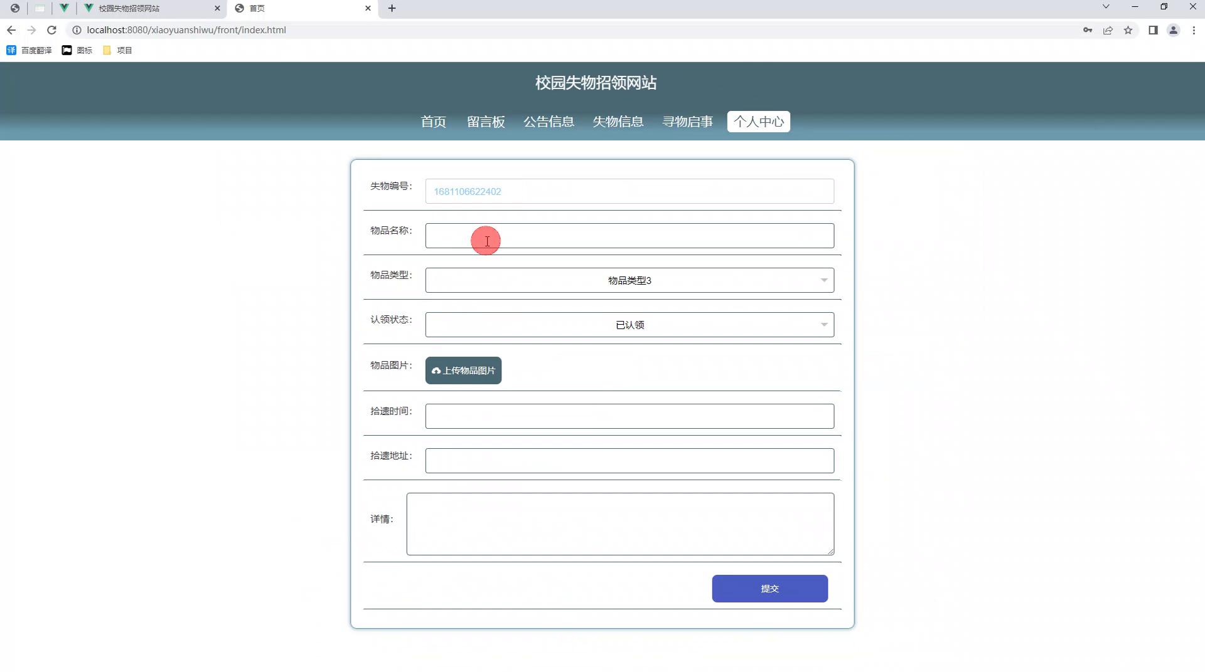Click the site info icon in the address bar
Screen dimensions: 1205x672
tap(77, 30)
